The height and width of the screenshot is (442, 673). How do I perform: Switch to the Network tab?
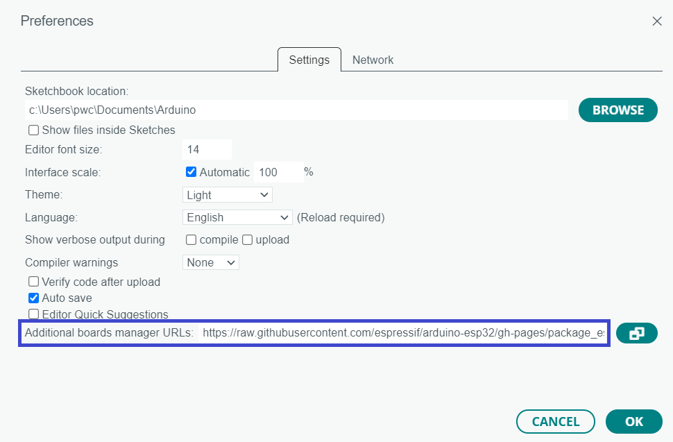tap(373, 60)
